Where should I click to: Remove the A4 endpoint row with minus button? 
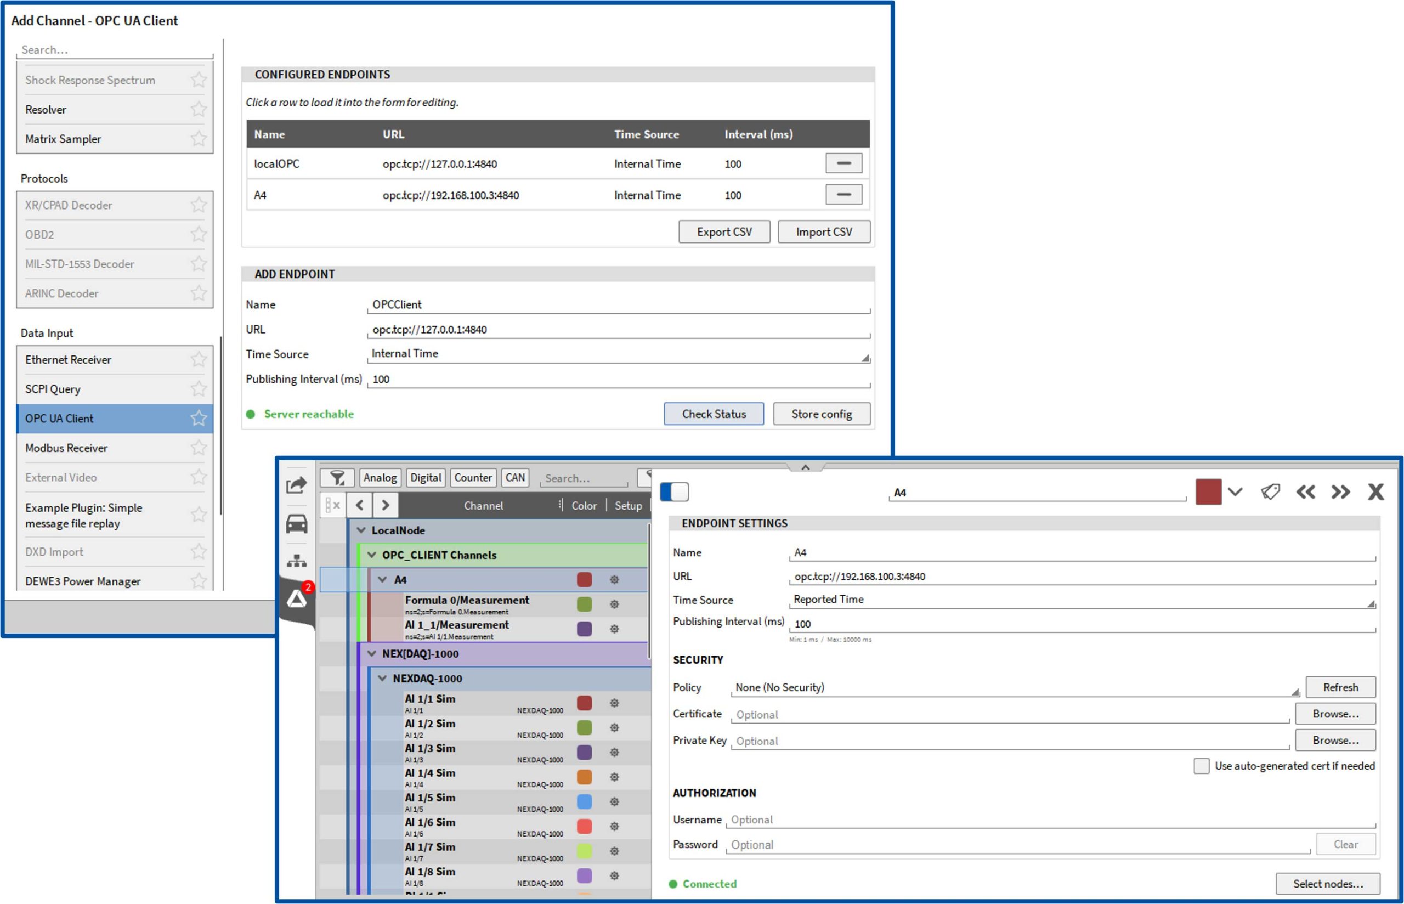point(843,194)
